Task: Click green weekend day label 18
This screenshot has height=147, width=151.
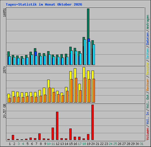Action: point(84,144)
